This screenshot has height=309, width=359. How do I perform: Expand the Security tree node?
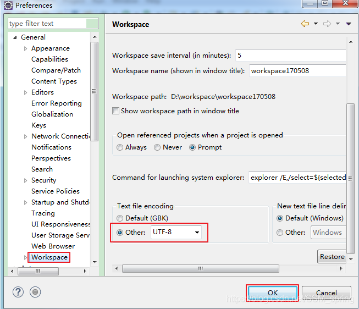click(25, 180)
